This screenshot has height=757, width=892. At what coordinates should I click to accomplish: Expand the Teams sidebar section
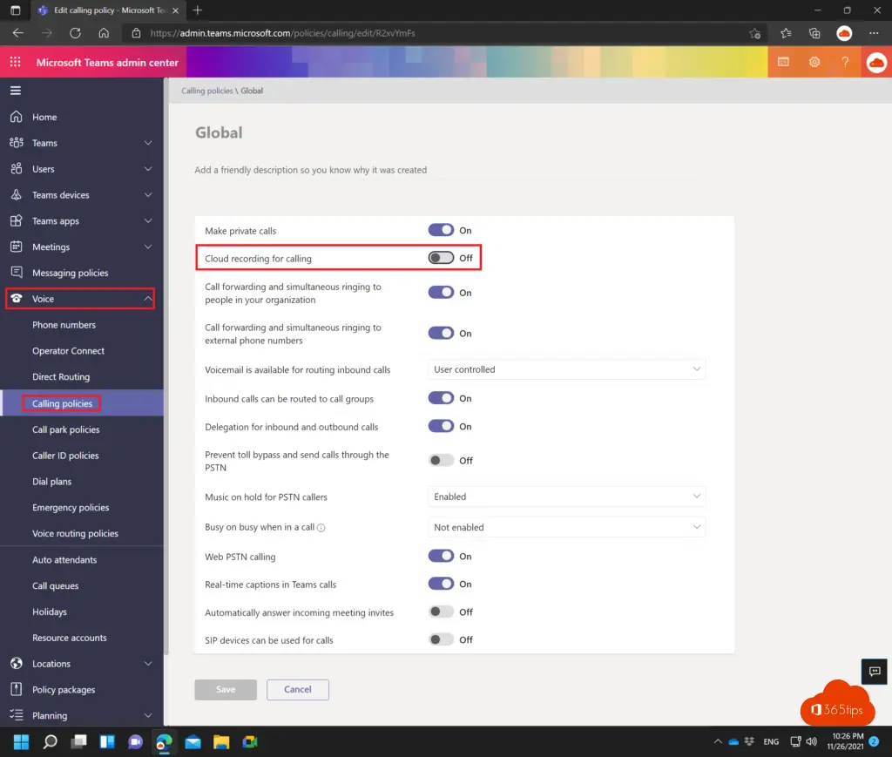coord(148,143)
